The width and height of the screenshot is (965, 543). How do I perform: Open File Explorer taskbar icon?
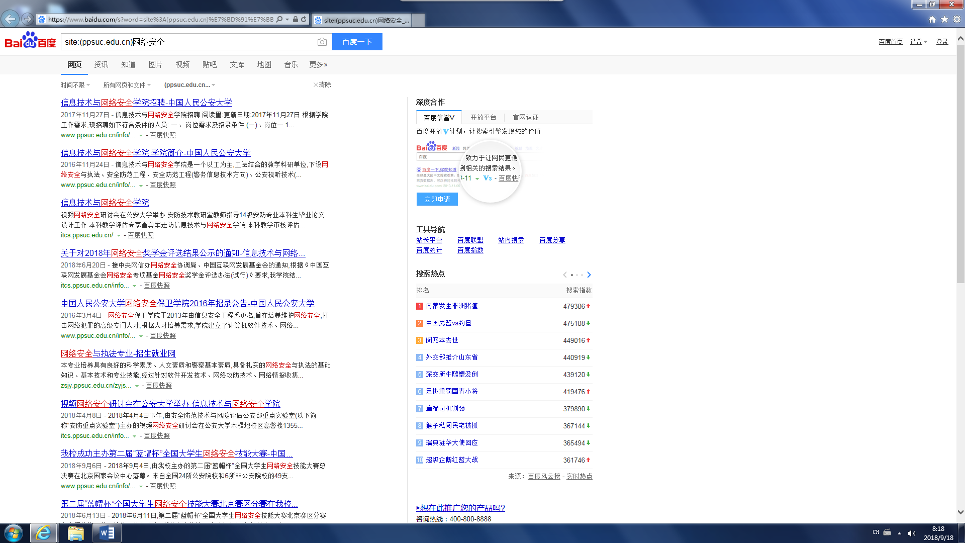click(75, 533)
